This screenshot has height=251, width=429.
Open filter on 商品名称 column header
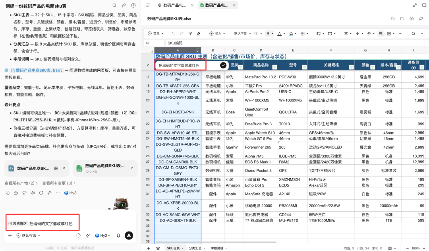(275, 67)
